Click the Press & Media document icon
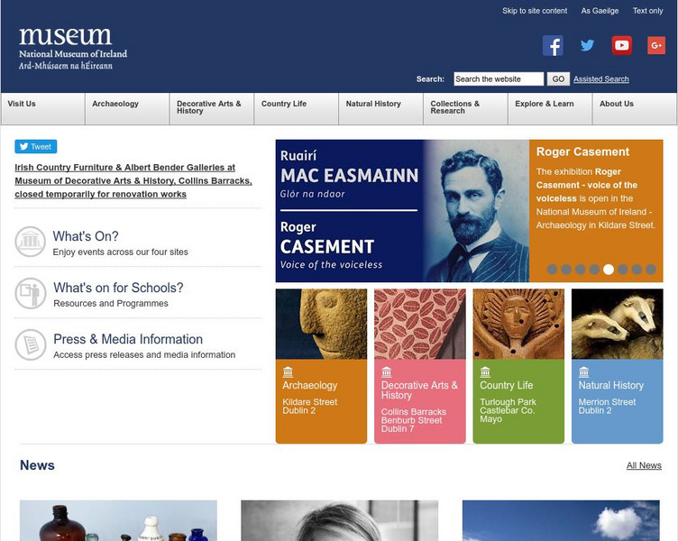This screenshot has height=541, width=678. [x=31, y=344]
